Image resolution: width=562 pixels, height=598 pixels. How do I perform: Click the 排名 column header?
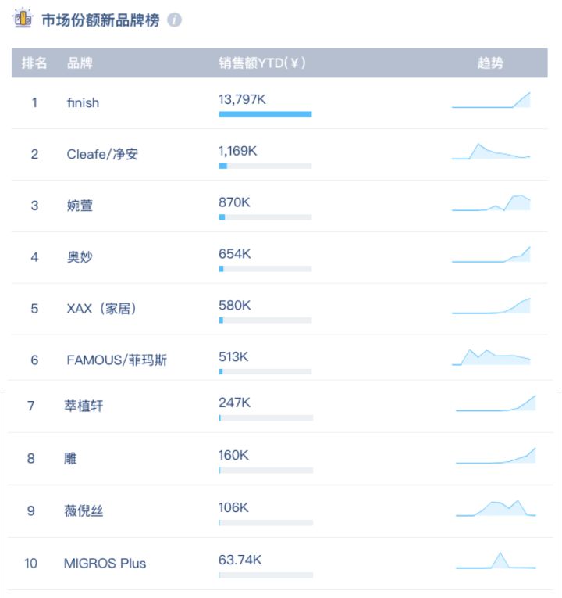34,63
